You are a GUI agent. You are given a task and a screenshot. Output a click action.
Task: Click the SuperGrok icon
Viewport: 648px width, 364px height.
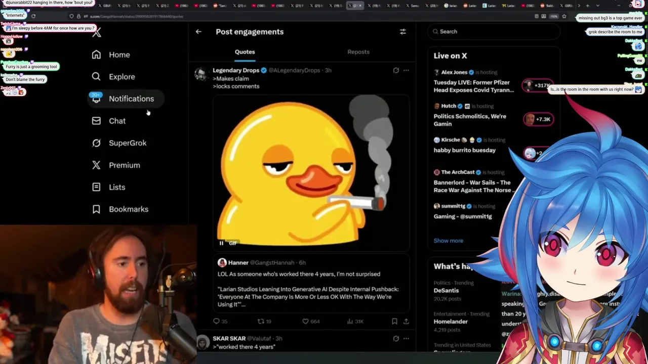click(x=96, y=143)
